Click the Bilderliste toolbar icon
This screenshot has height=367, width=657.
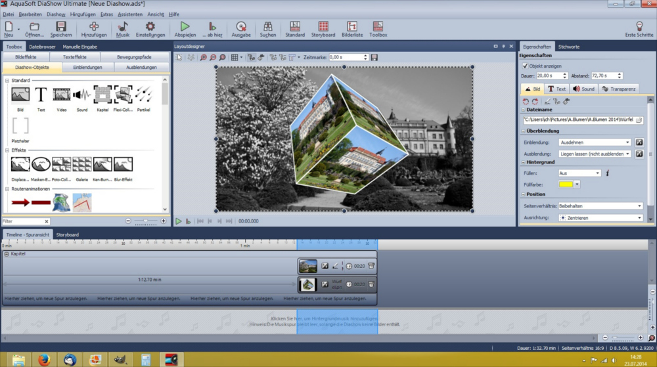351,27
